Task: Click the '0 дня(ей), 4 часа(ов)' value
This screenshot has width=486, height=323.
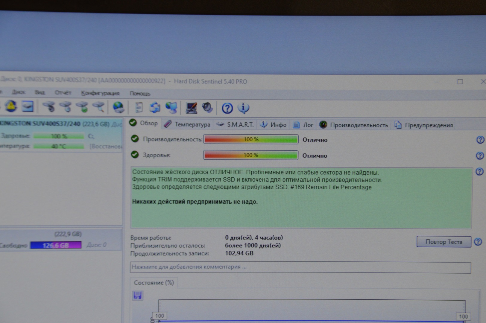Action: [254, 238]
